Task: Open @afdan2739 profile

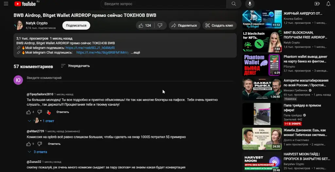Action: click(35, 131)
